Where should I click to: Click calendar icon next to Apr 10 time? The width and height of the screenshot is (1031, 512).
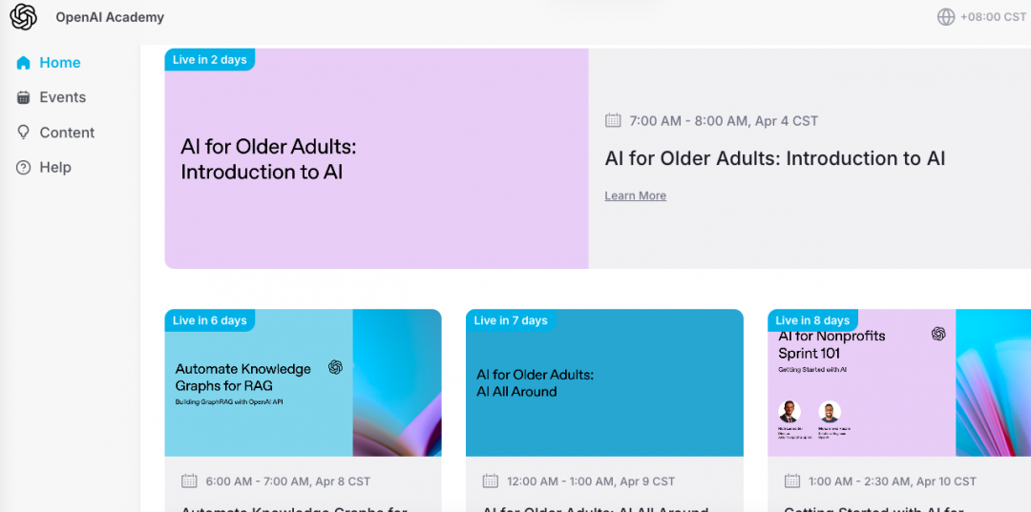[x=792, y=481]
